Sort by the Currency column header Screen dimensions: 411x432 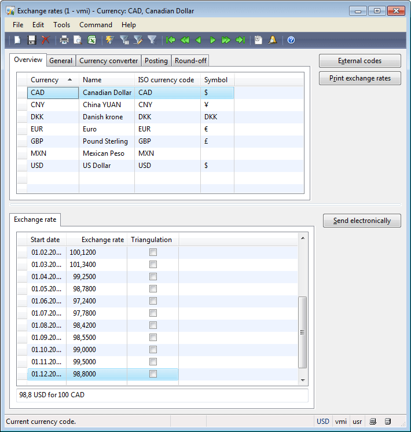tap(53, 80)
